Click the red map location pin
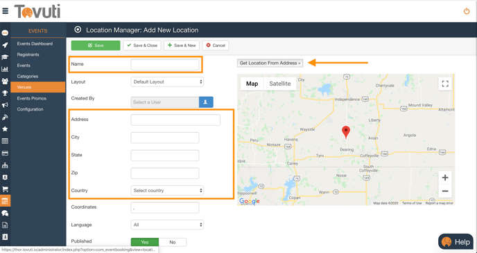This screenshot has width=477, height=253. [x=346, y=132]
